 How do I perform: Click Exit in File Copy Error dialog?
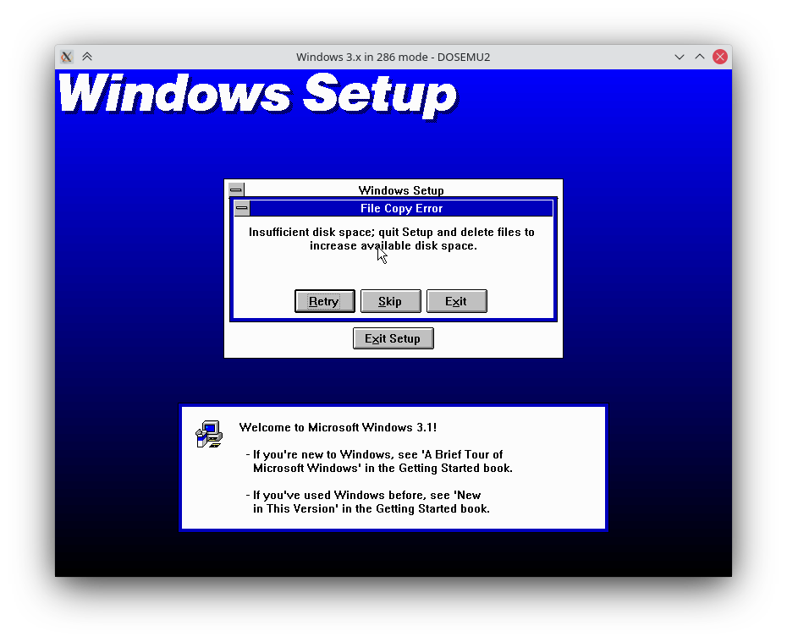pyautogui.click(x=456, y=301)
